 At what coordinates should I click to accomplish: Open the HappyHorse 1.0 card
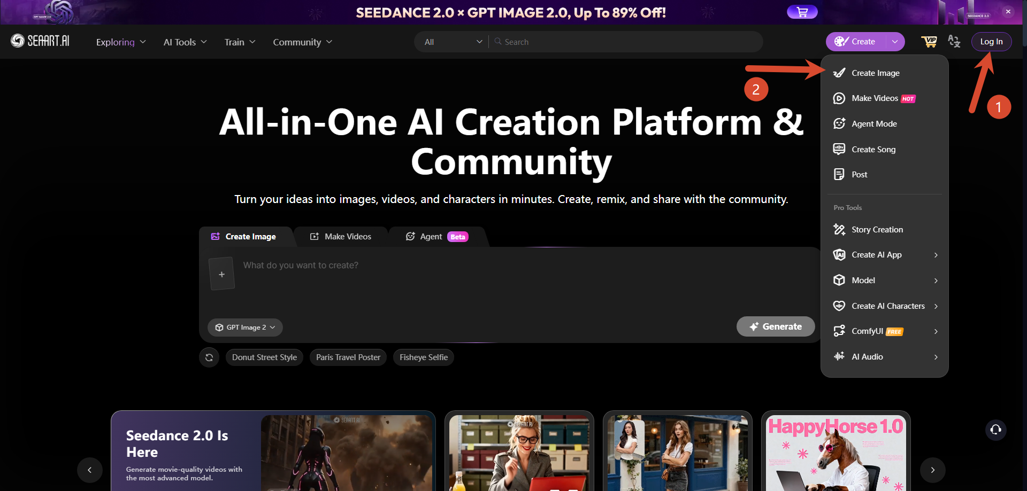pyautogui.click(x=836, y=451)
